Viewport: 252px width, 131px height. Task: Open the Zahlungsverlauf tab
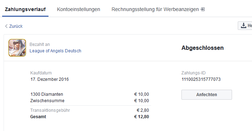point(25,9)
